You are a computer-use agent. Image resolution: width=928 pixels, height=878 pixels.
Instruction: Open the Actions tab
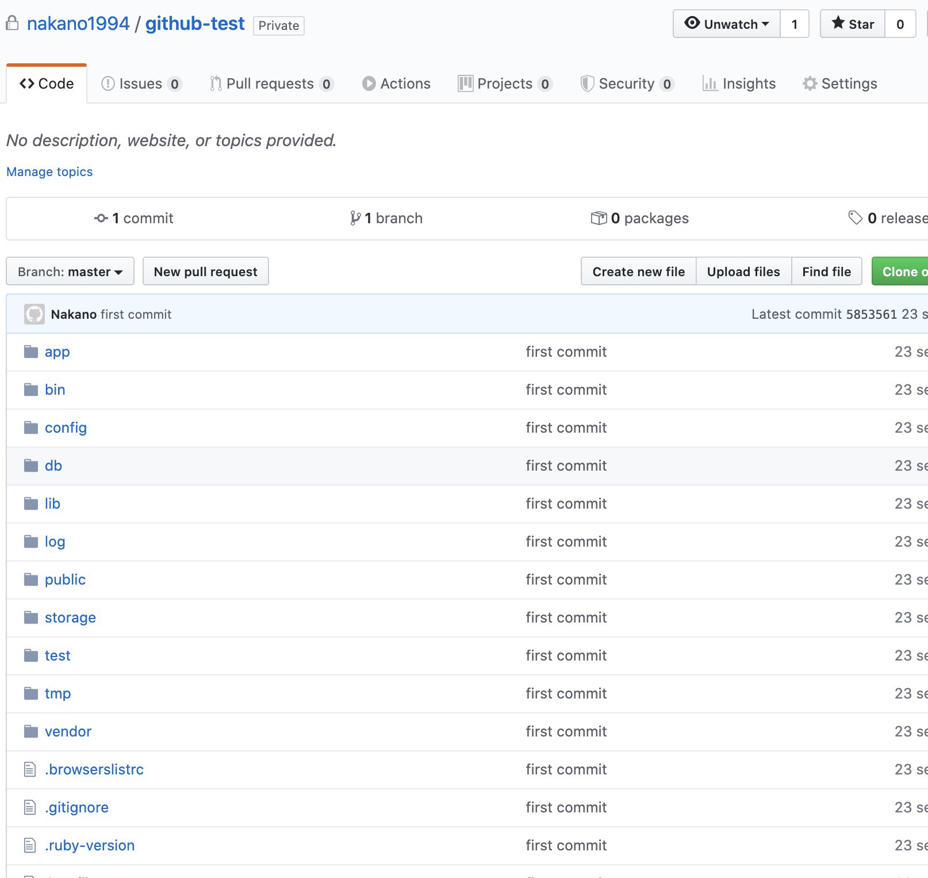point(396,83)
